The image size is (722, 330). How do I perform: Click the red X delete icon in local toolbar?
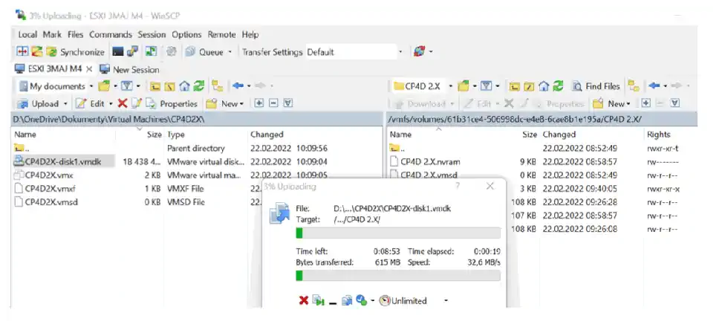pos(122,103)
